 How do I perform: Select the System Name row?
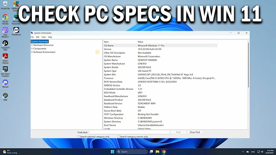click(x=160, y=60)
